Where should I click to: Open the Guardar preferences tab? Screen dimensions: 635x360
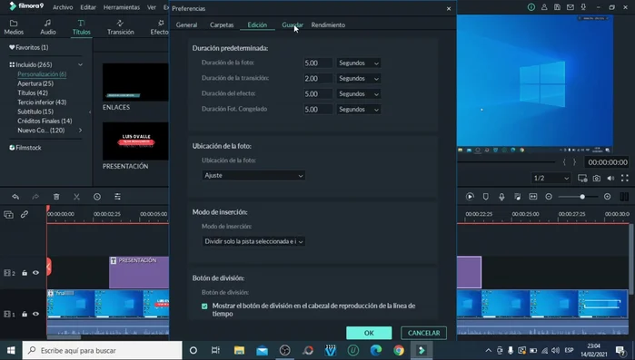(x=293, y=24)
